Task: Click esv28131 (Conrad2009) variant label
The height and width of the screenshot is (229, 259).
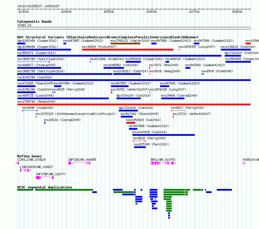Action: tap(63, 120)
